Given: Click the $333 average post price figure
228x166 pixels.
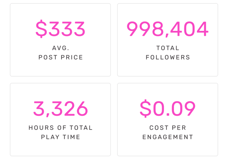Looking at the screenshot, I should click(60, 28).
